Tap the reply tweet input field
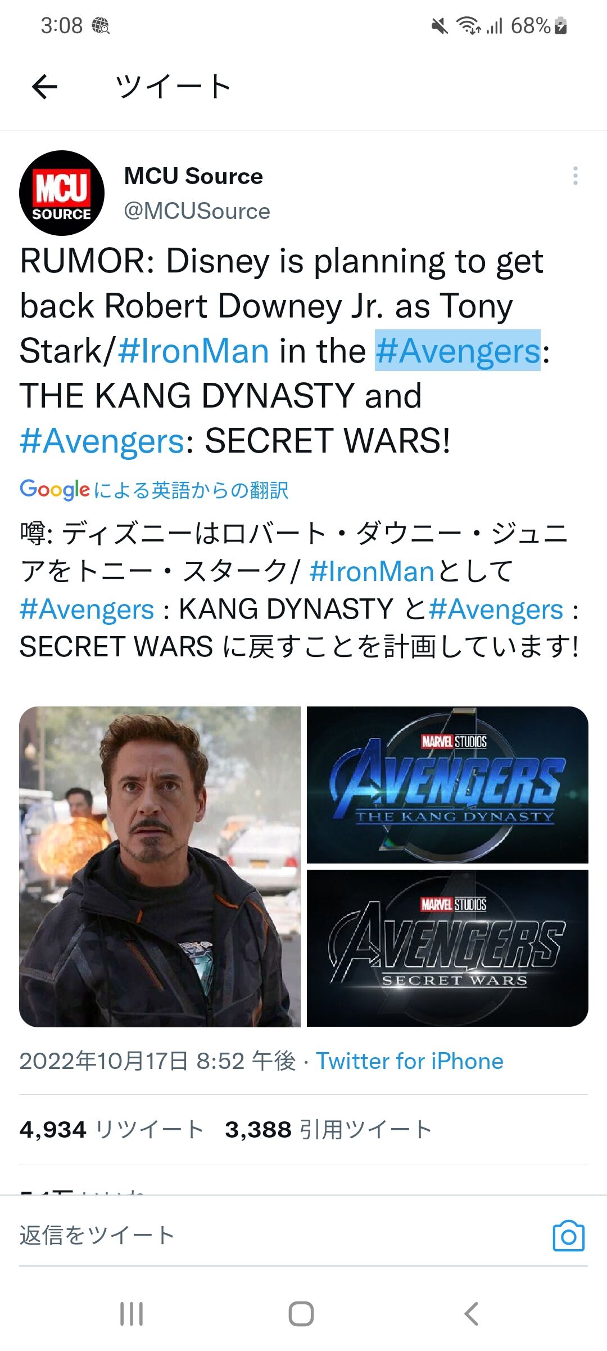Image resolution: width=607 pixels, height=1351 pixels. coord(281,1236)
